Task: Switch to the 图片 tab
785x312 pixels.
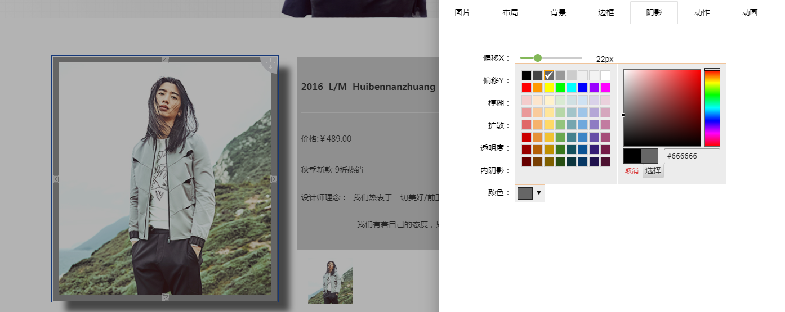Action: [462, 12]
